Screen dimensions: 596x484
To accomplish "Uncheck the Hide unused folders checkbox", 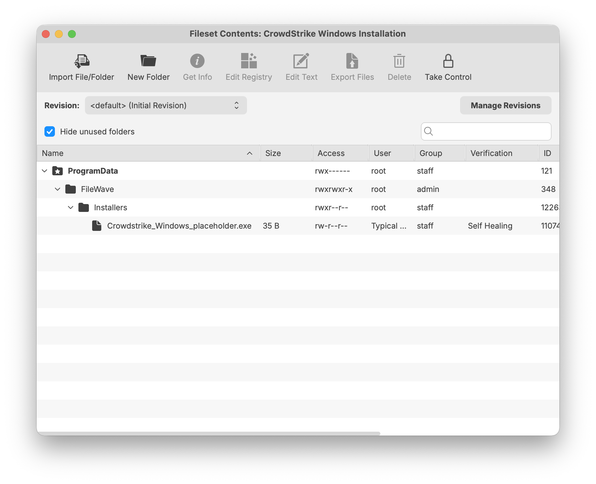I will [50, 131].
